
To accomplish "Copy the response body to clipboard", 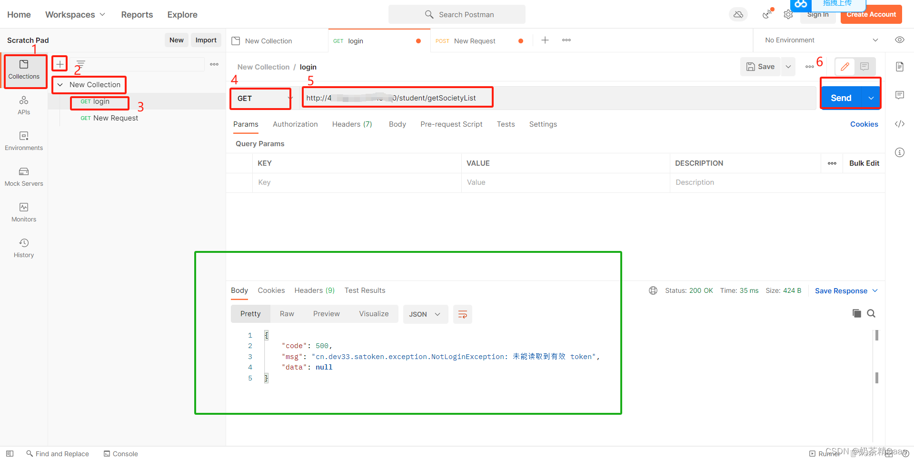I will point(857,313).
